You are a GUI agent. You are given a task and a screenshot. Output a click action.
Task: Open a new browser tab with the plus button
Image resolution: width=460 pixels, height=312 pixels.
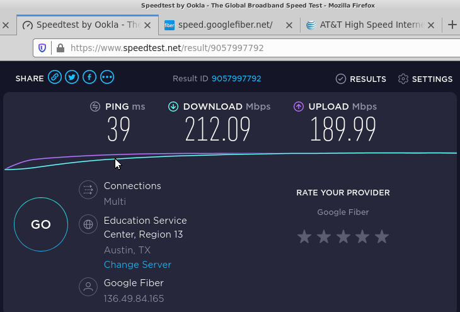click(x=452, y=25)
